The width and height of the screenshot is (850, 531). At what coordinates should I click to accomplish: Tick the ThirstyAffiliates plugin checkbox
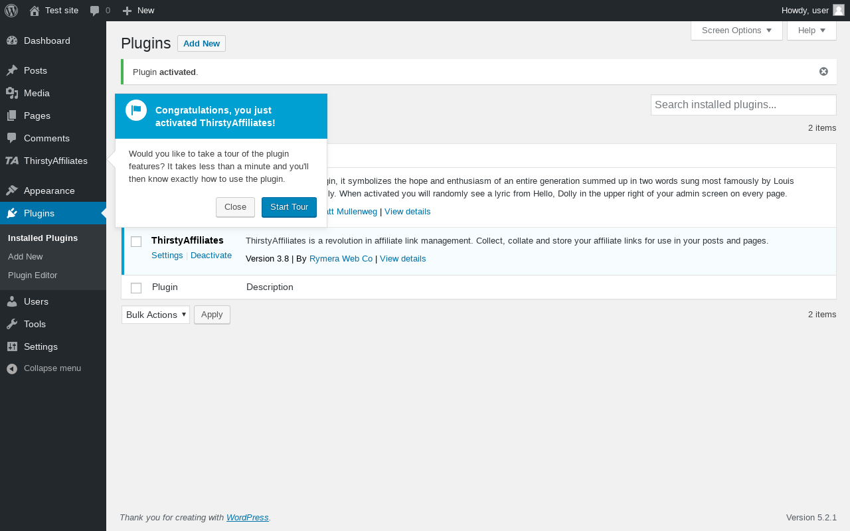pos(136,242)
